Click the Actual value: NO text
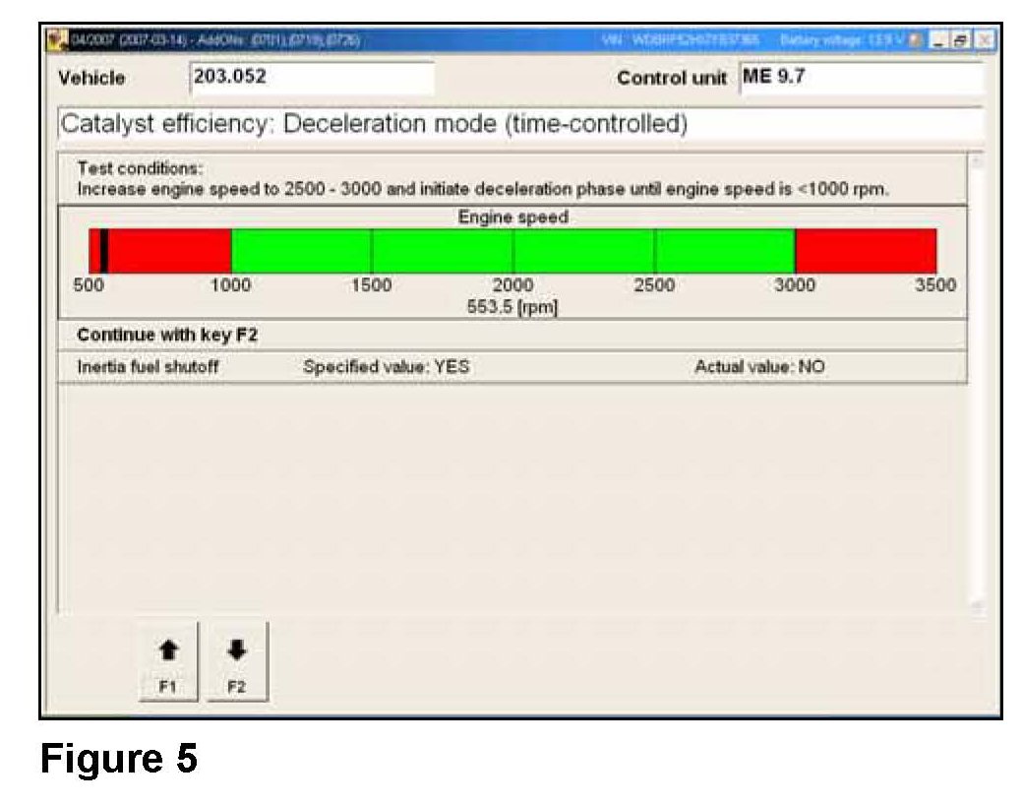 point(759,367)
